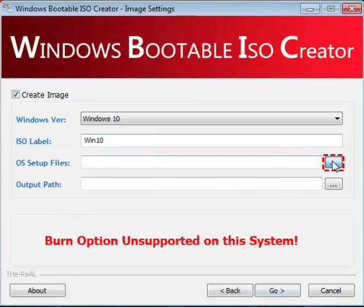Viewport: 364px width, 307px height.
Task: Click the Windows Ver label
Action: pos(41,120)
